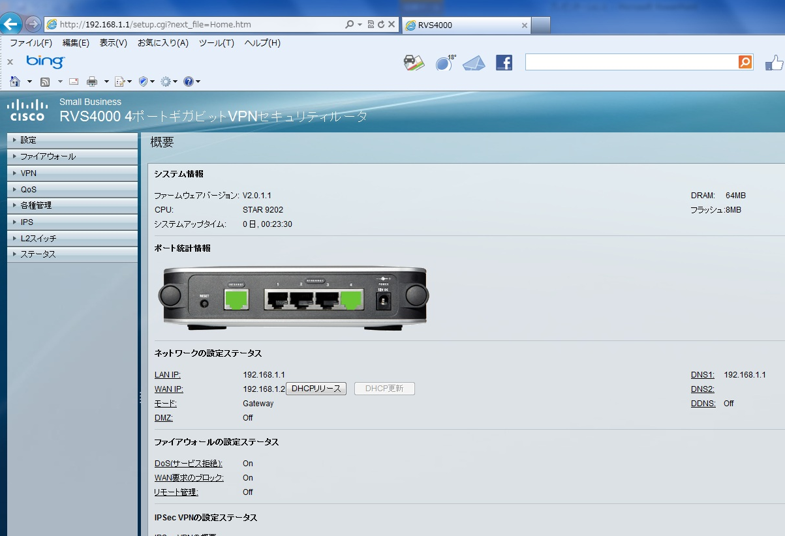
Task: Close the RVS4000 browser tab
Action: pyautogui.click(x=524, y=25)
